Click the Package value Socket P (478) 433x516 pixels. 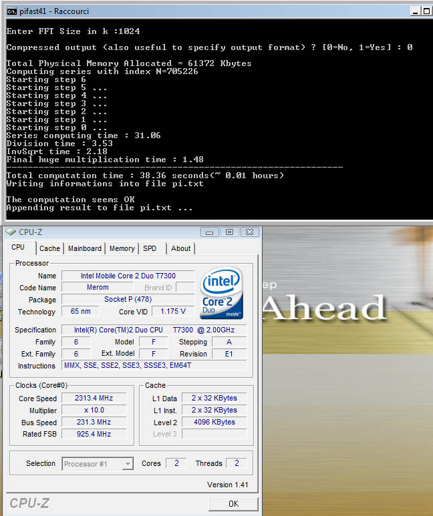click(128, 300)
